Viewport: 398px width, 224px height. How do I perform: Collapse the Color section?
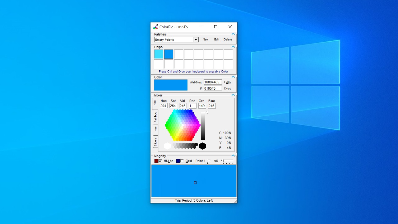coord(233,77)
